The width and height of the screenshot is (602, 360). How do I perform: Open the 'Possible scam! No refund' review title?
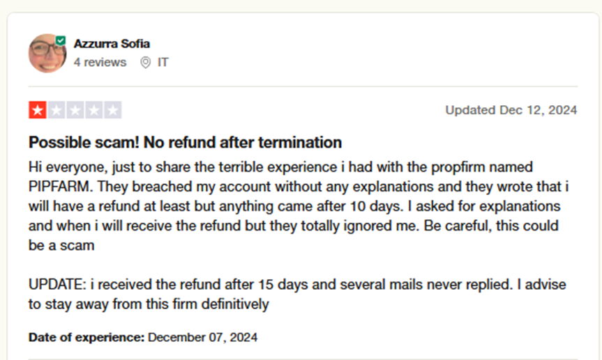(185, 143)
